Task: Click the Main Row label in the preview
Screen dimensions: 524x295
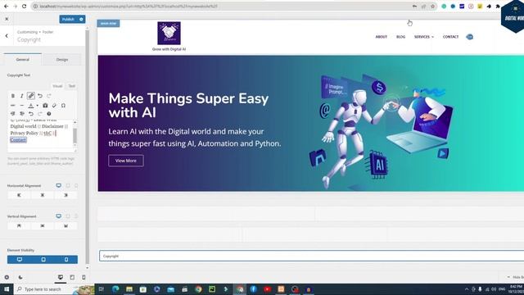Action: [x=108, y=24]
